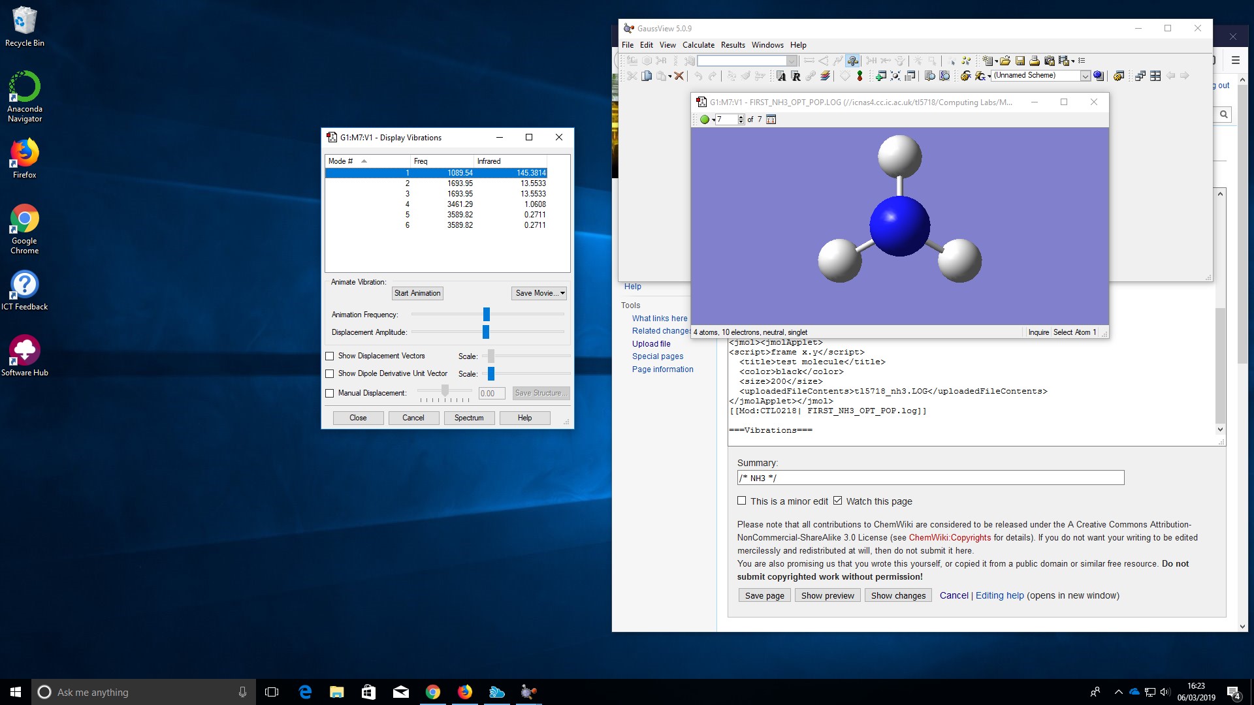Click the Copy icon in GaussView toolbar
This screenshot has width=1254, height=705.
[x=647, y=76]
